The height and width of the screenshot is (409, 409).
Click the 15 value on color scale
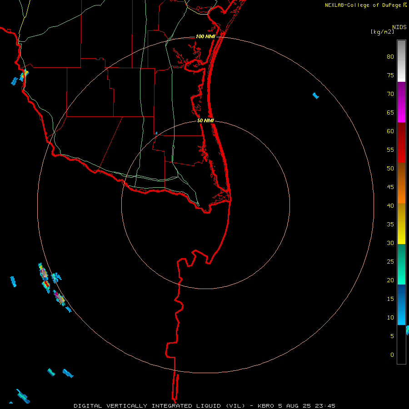pyautogui.click(x=390, y=299)
